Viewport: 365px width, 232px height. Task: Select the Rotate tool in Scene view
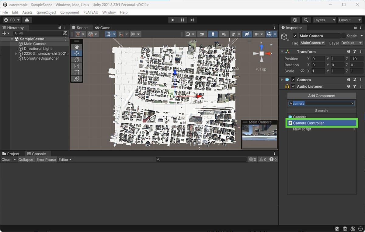point(77,59)
